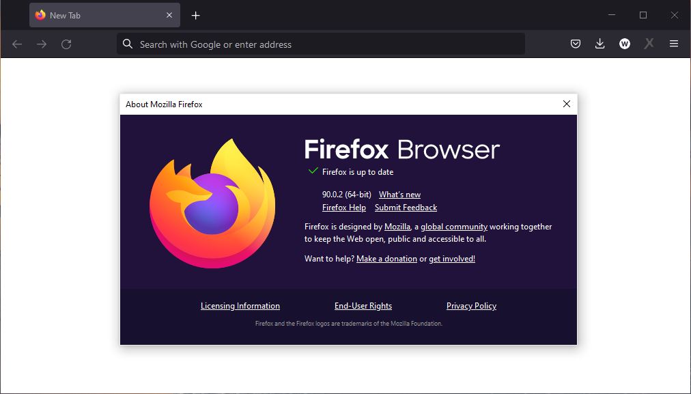
Task: Click the grayed-out X extension icon
Action: point(648,43)
